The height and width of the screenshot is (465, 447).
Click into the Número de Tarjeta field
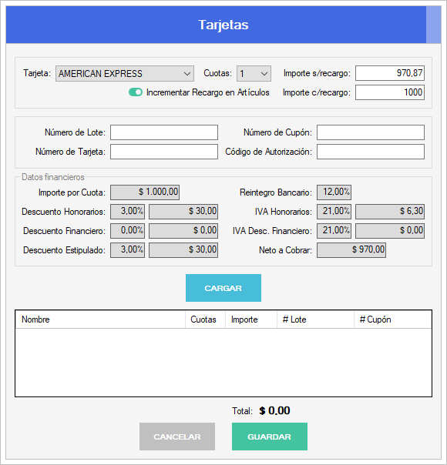click(x=164, y=152)
